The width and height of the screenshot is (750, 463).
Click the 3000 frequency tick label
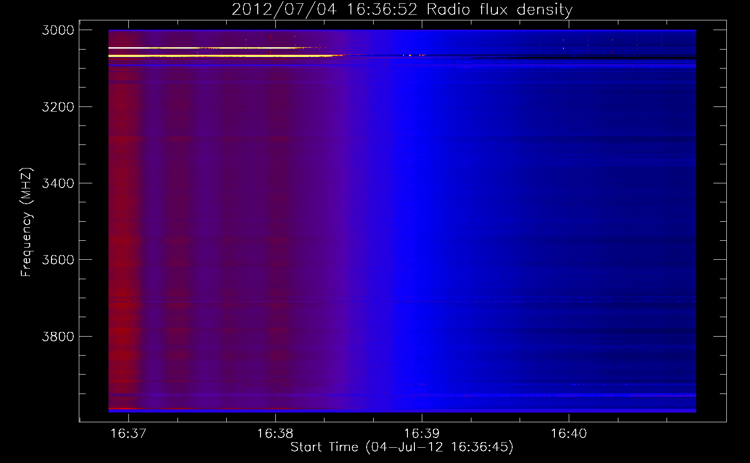[x=58, y=30]
